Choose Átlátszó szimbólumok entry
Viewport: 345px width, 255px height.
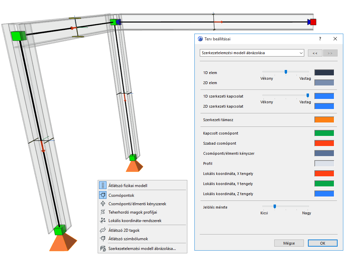pos(143,239)
